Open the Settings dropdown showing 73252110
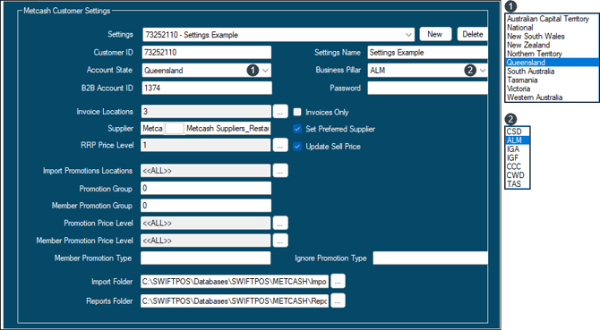600x330 pixels. (279, 35)
